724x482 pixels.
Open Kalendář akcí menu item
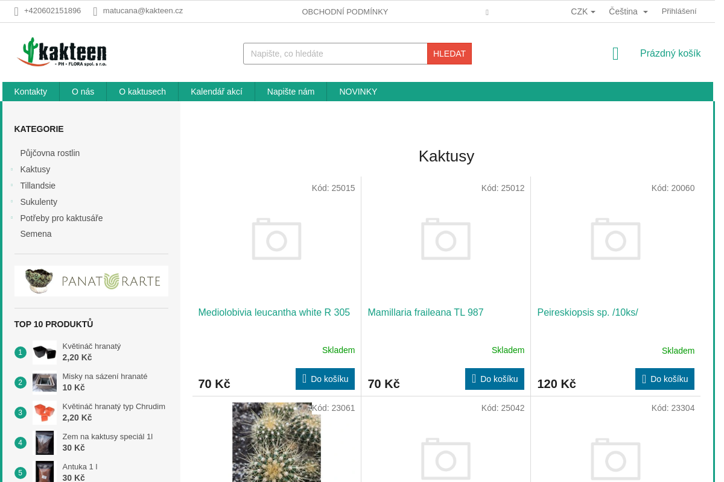[217, 92]
